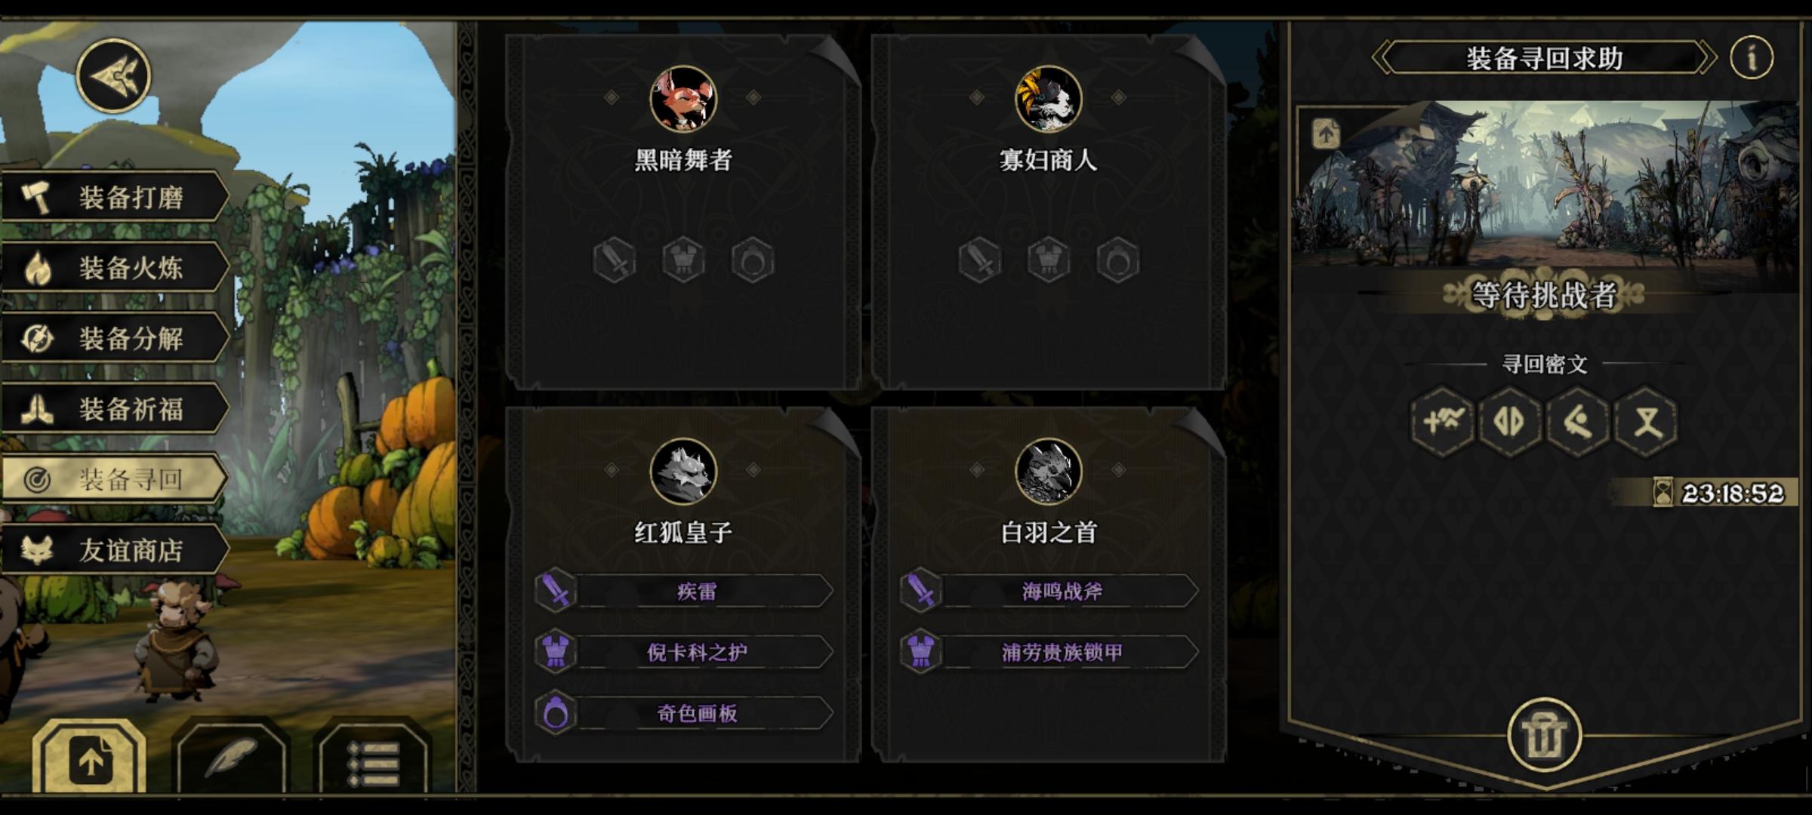Expand left arrow of 装备寻回求助 title
Image resolution: width=1812 pixels, height=815 pixels.
click(x=1382, y=57)
